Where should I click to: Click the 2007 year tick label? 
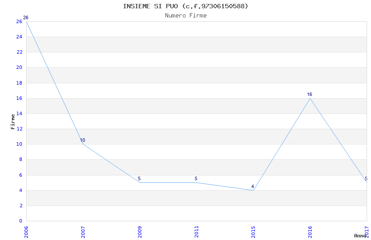[83, 231]
